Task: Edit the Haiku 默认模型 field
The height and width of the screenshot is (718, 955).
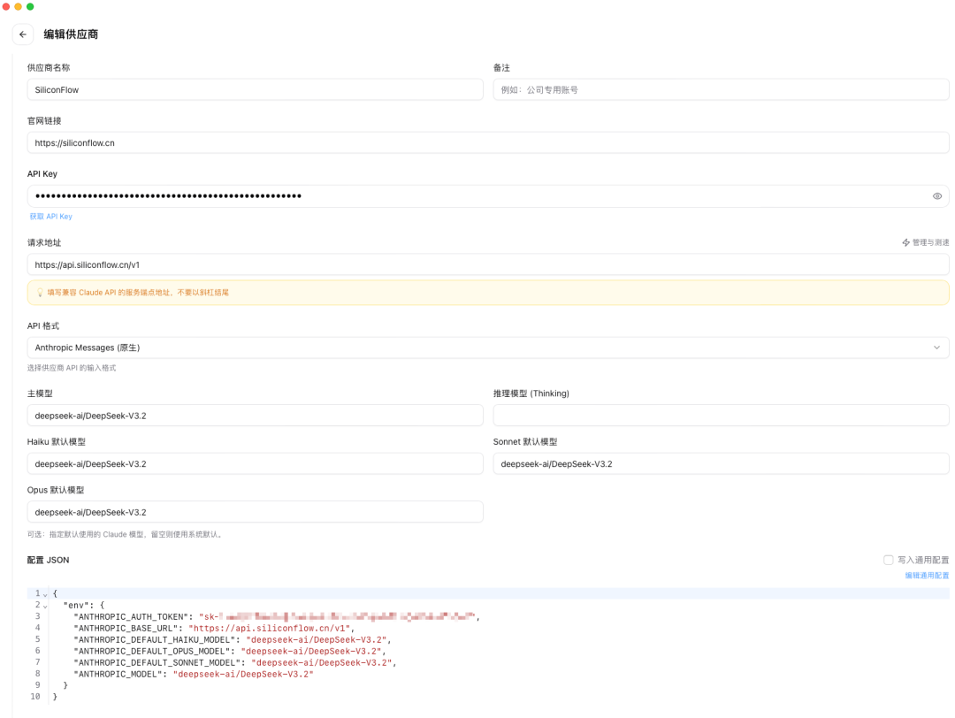Action: [x=256, y=463]
